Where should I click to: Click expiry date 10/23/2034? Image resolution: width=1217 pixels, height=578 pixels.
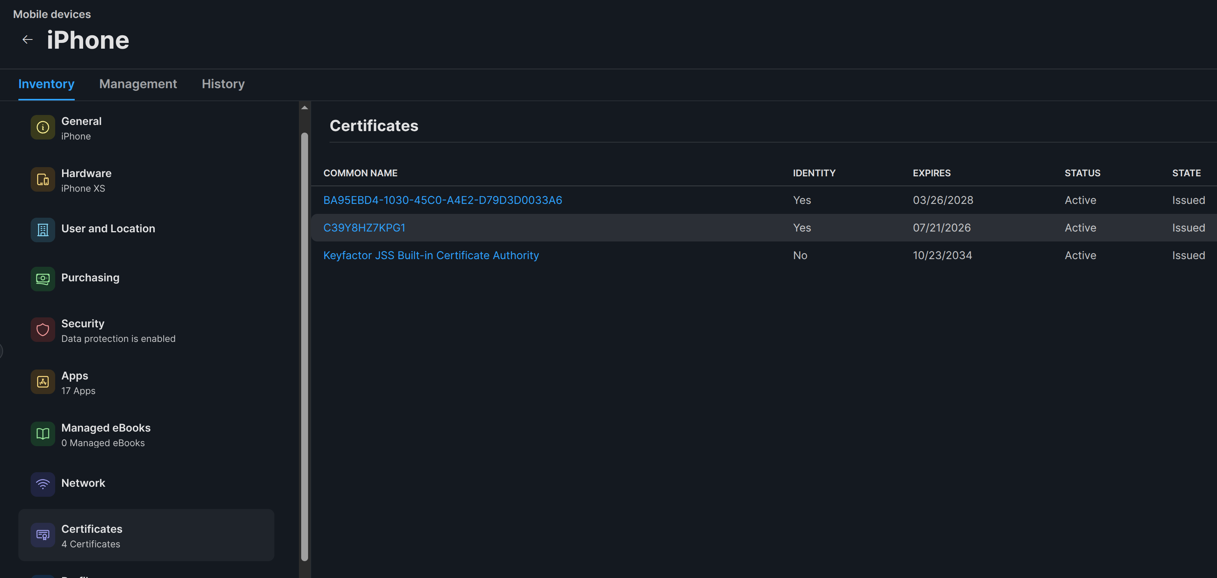tap(943, 256)
